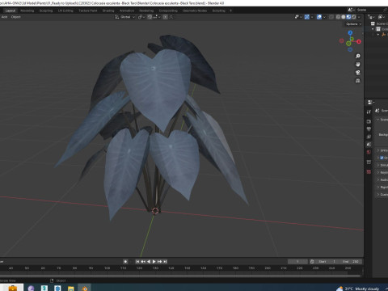The height and width of the screenshot is (291, 388).
Task: Click the zoom magnifier viewport button
Action: click(x=358, y=56)
